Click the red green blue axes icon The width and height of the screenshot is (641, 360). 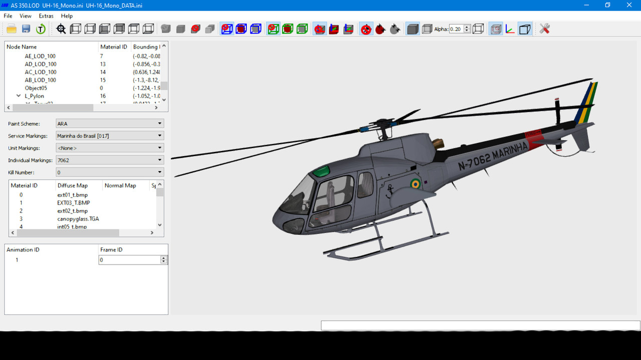510,28
